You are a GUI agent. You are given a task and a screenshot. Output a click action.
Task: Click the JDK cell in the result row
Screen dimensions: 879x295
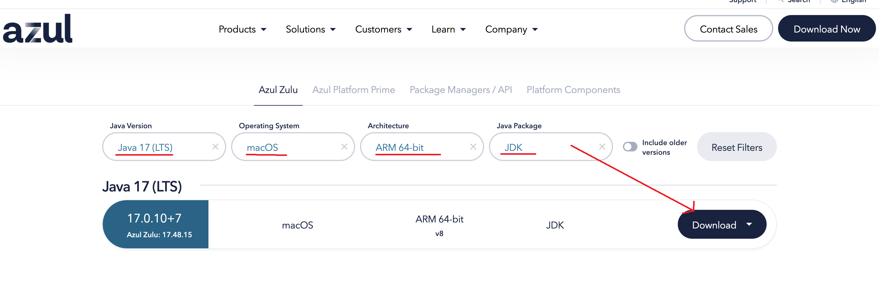(555, 225)
